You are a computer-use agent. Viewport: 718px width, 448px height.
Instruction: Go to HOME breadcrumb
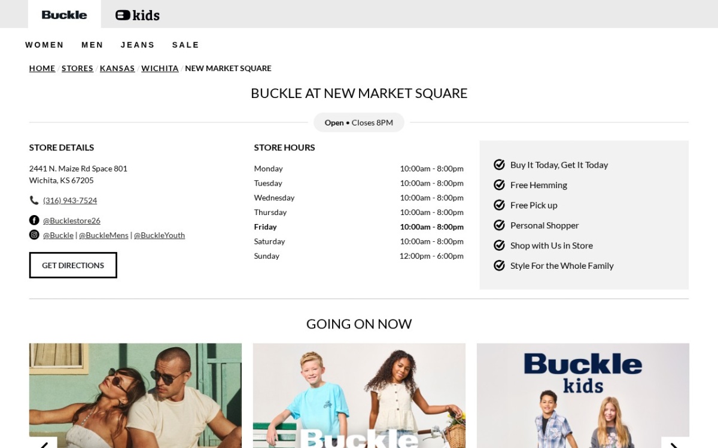click(42, 68)
